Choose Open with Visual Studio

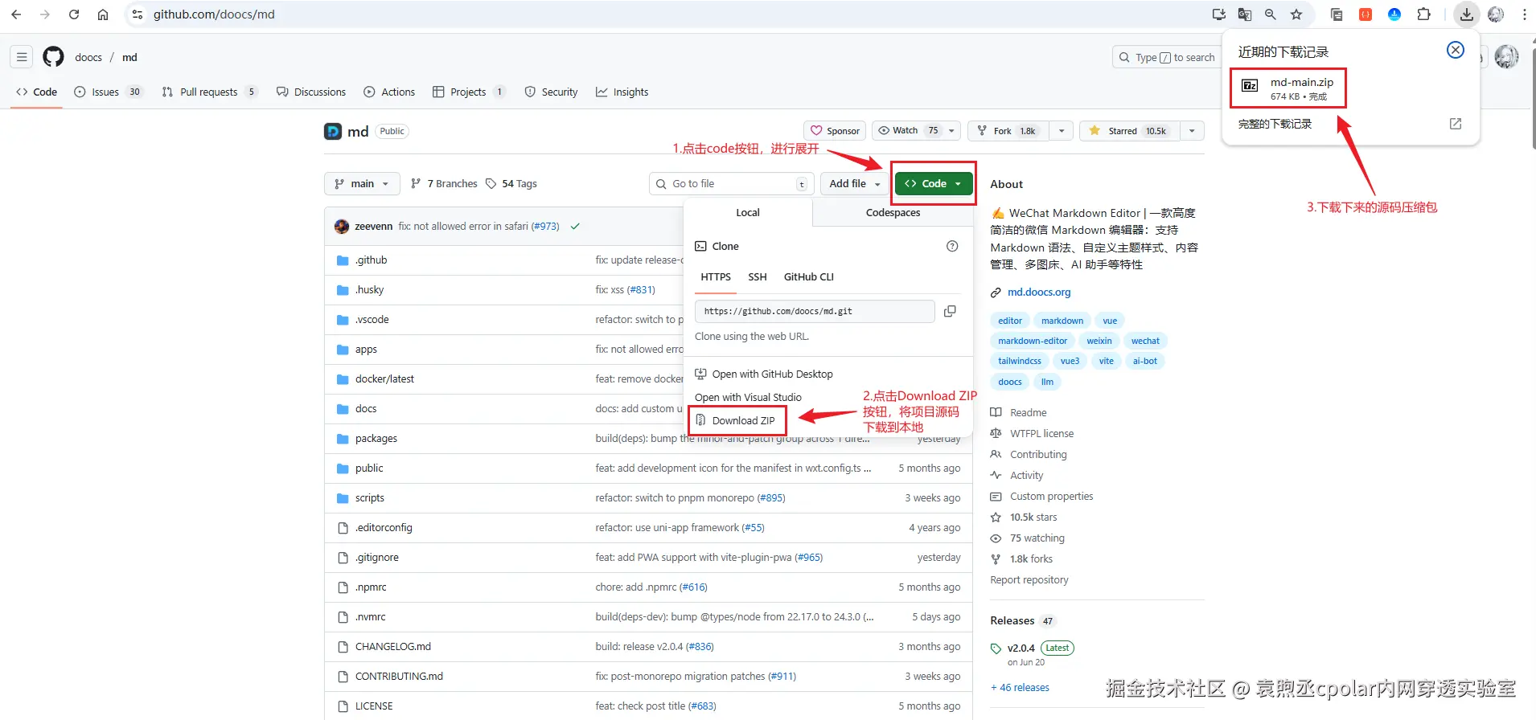(748, 398)
